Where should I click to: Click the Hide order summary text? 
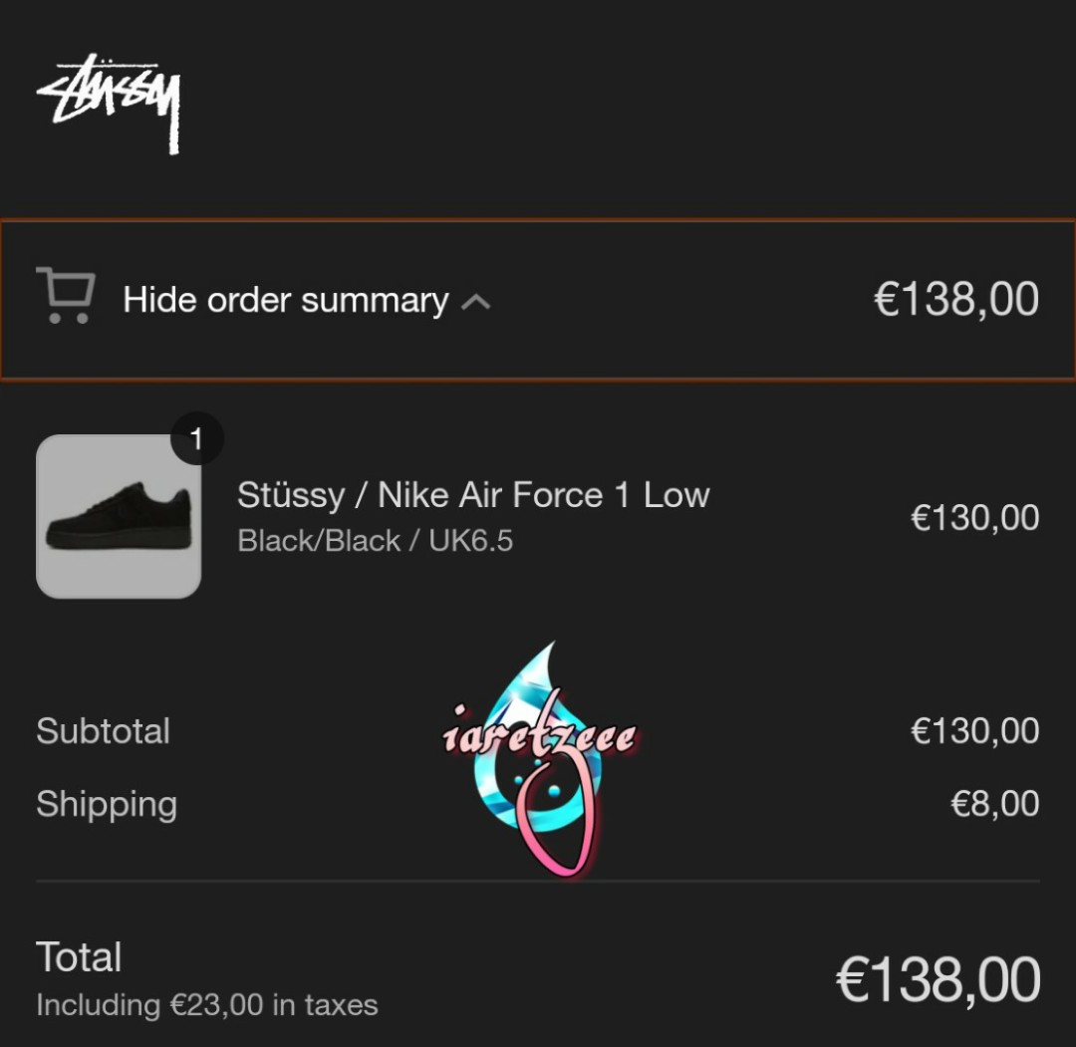(285, 300)
